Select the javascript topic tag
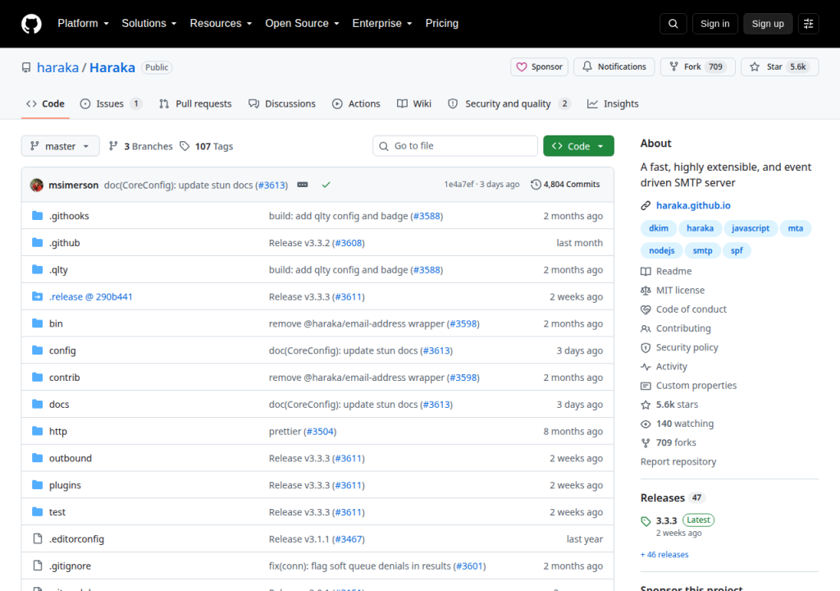This screenshot has height=591, width=840. (x=750, y=228)
